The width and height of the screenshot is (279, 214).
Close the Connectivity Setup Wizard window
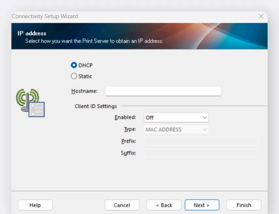point(261,16)
